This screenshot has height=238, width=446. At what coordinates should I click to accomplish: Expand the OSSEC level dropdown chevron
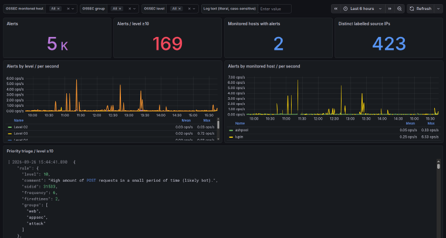point(194,9)
